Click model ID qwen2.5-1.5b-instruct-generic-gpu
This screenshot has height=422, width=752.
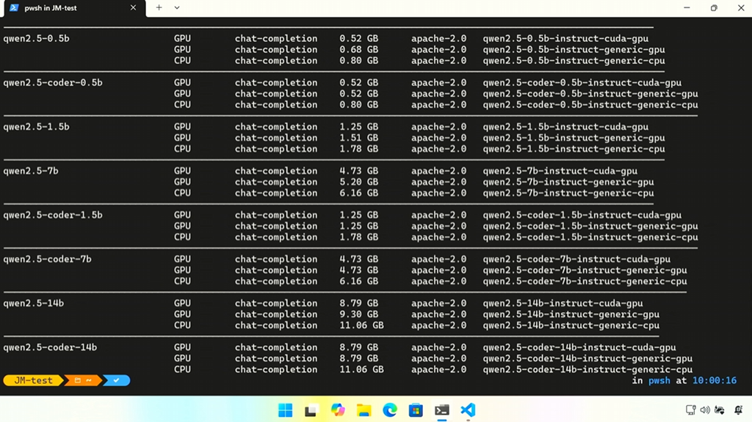pos(574,138)
